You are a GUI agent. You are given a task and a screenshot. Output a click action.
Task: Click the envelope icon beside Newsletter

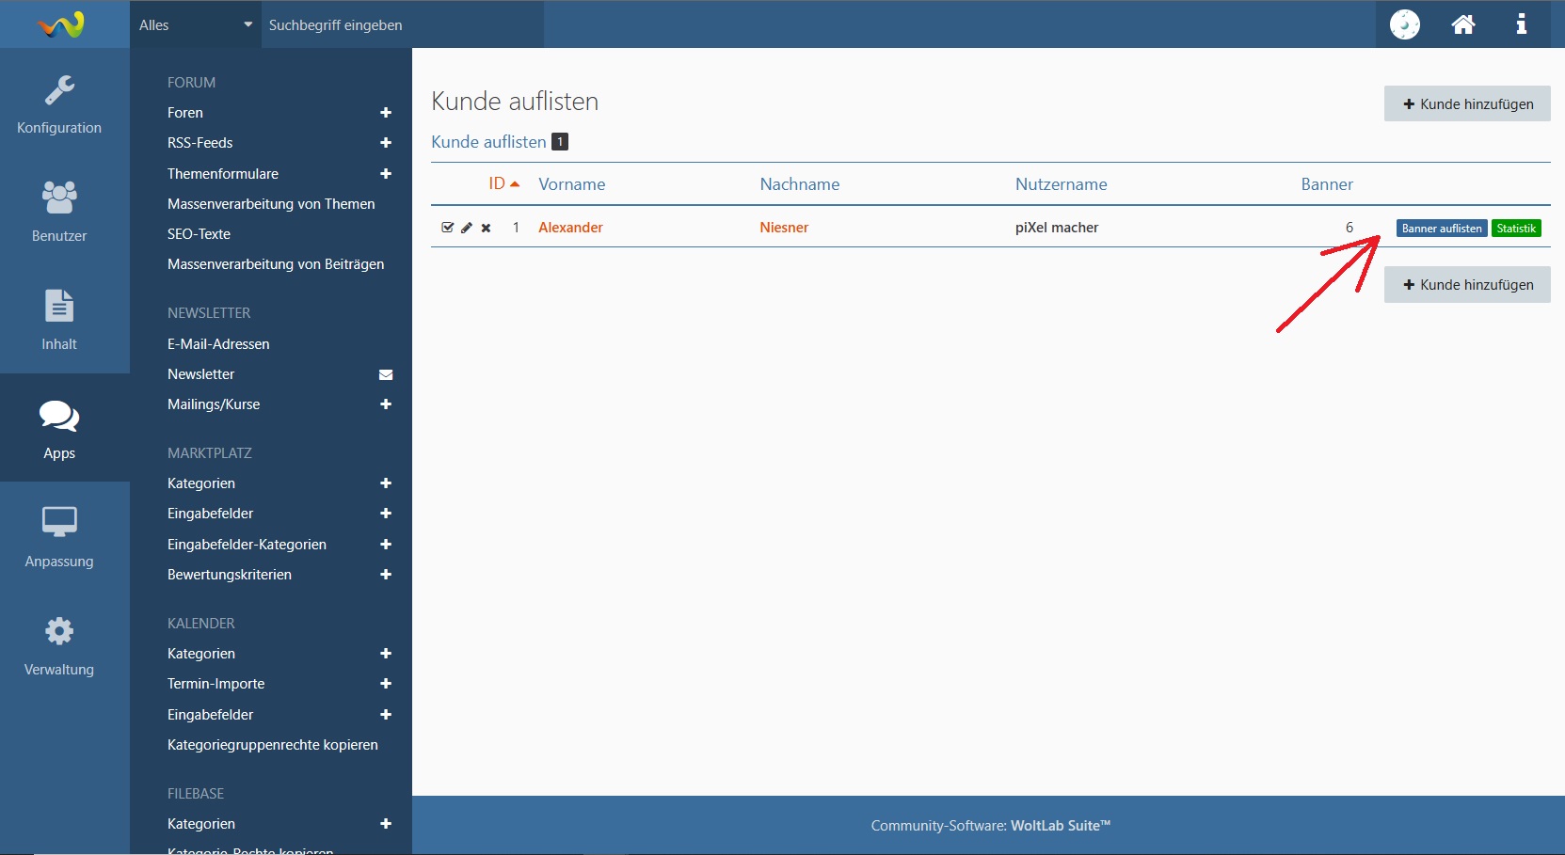pos(386,374)
